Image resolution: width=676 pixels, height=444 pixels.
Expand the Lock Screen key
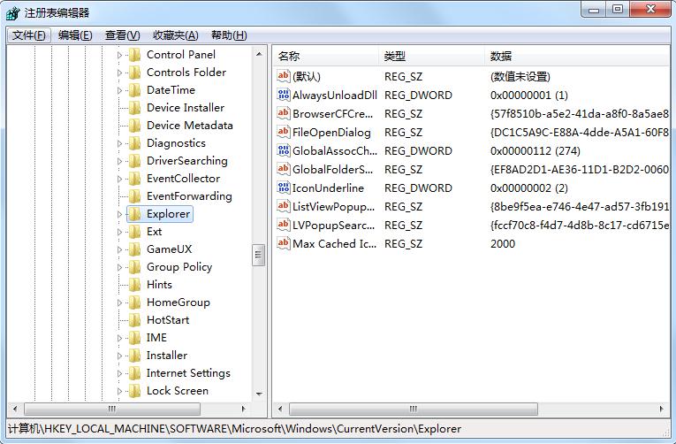pos(119,391)
